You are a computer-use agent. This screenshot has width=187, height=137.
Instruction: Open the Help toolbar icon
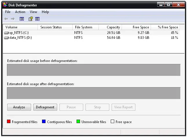31,19
